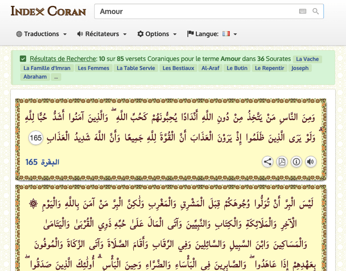Image resolution: width=346 pixels, height=271 pixels.
Task: Show info for verse Al-Baqara 165
Action: [296, 162]
